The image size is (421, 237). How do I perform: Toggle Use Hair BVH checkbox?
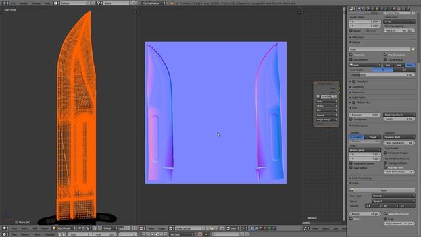click(385, 167)
